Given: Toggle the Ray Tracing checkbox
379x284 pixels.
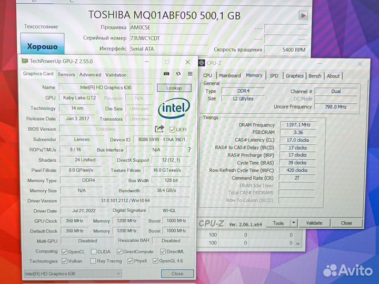Looking at the screenshot, I should [x=93, y=261].
